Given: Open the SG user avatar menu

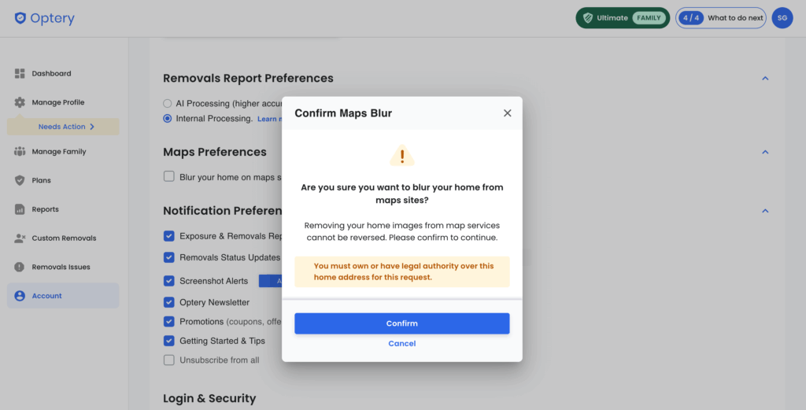Looking at the screenshot, I should coord(782,18).
